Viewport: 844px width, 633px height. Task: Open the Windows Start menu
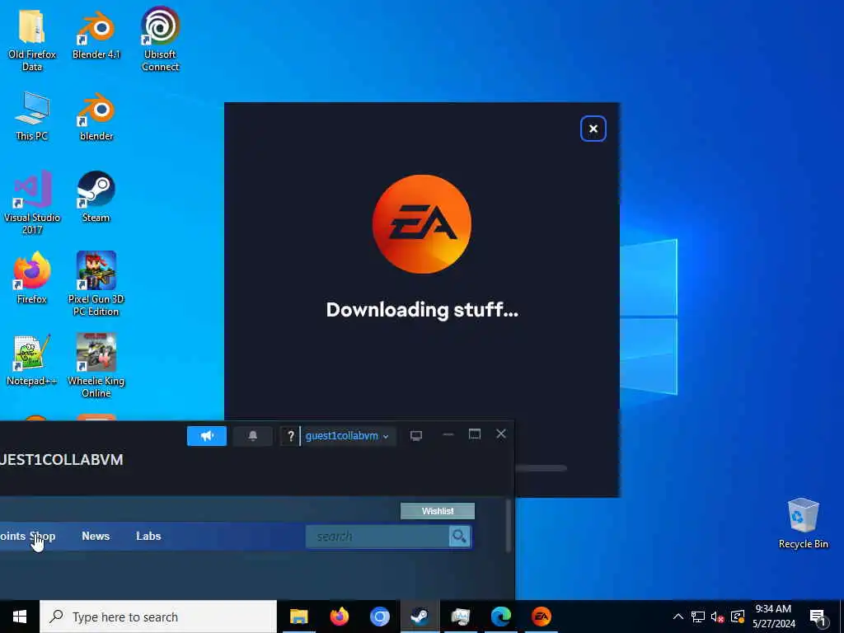tap(20, 617)
